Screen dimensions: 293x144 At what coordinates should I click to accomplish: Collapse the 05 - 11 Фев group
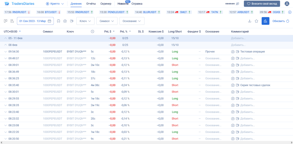[5, 38]
